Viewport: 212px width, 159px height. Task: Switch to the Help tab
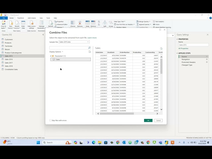coord(55,18)
